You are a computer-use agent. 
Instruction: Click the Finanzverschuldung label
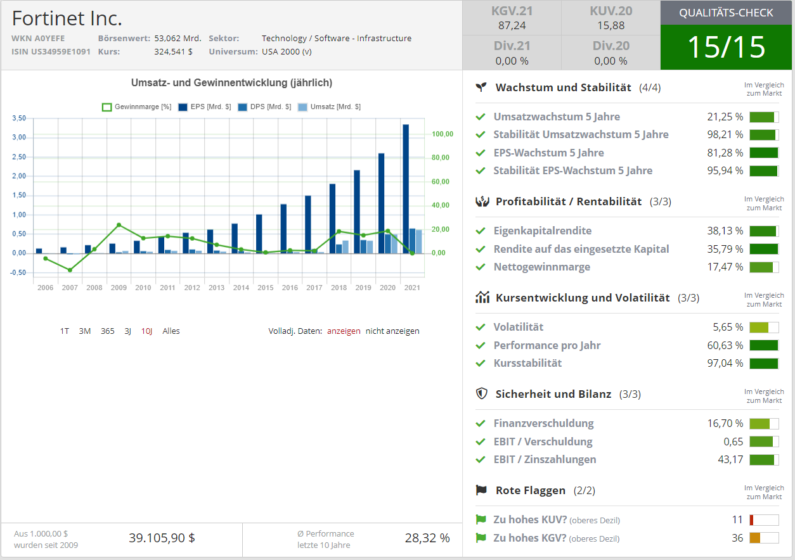click(x=543, y=424)
